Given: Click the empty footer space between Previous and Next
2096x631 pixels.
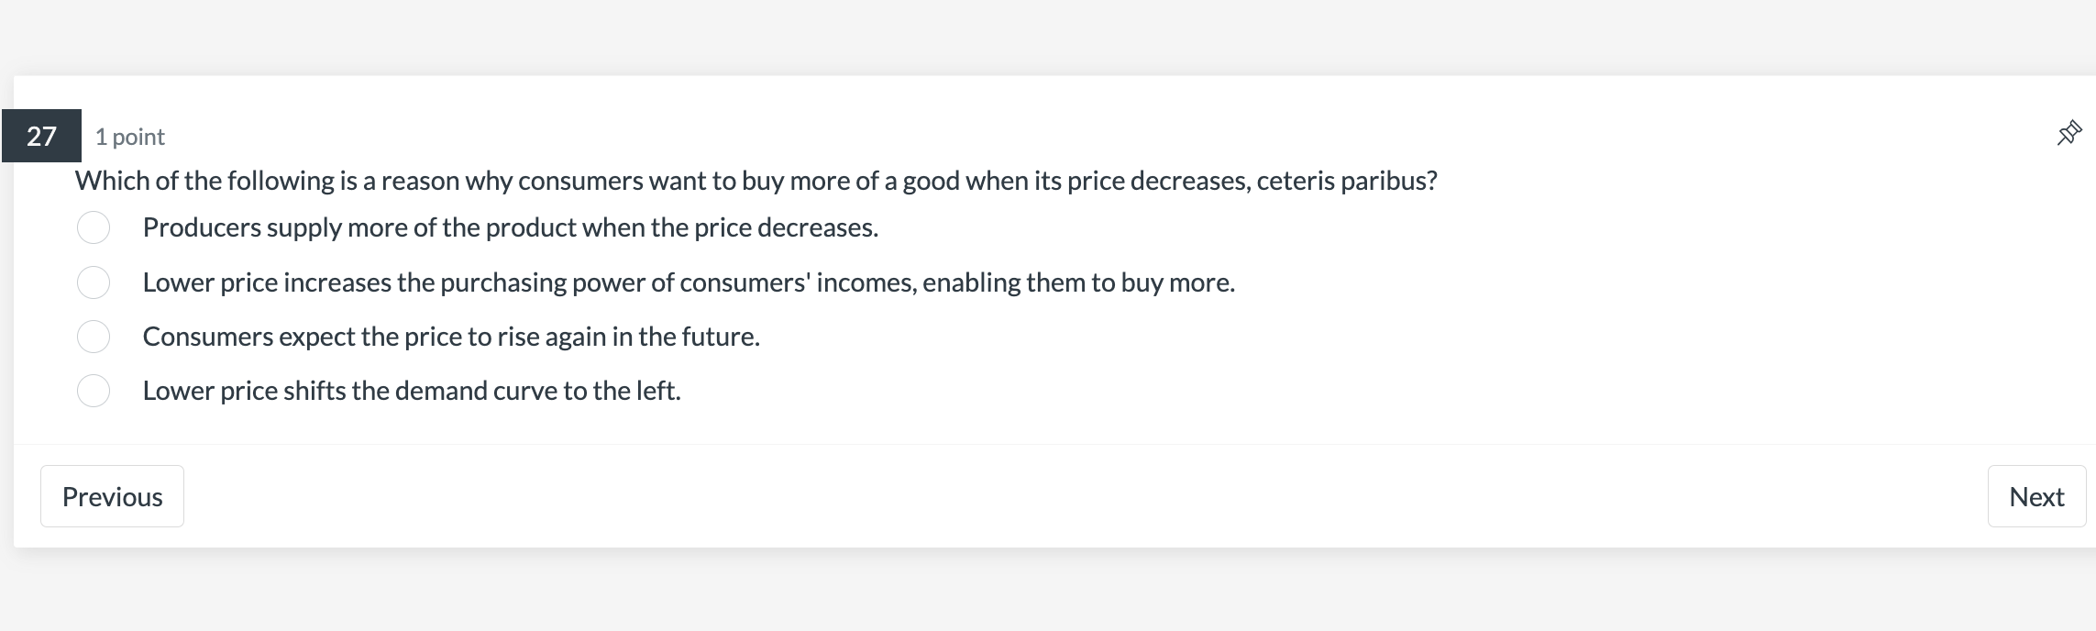Looking at the screenshot, I should 1082,496.
